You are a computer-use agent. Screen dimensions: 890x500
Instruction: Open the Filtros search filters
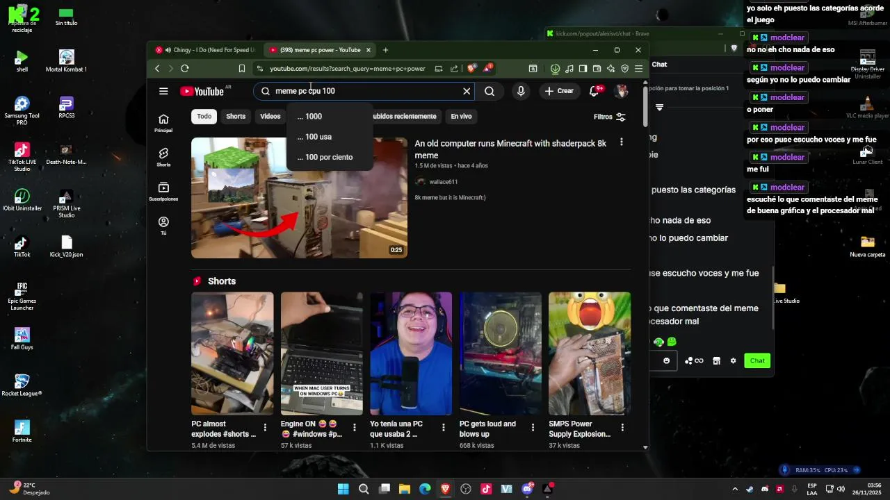coord(610,117)
